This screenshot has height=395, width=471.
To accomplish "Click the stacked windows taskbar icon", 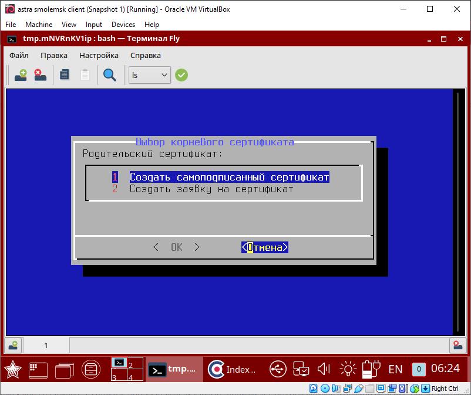I will (65, 370).
